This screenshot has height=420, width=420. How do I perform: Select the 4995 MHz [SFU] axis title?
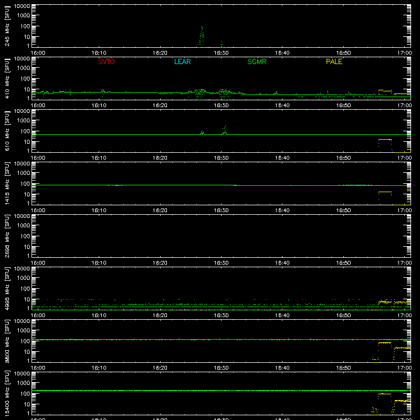tap(7, 288)
